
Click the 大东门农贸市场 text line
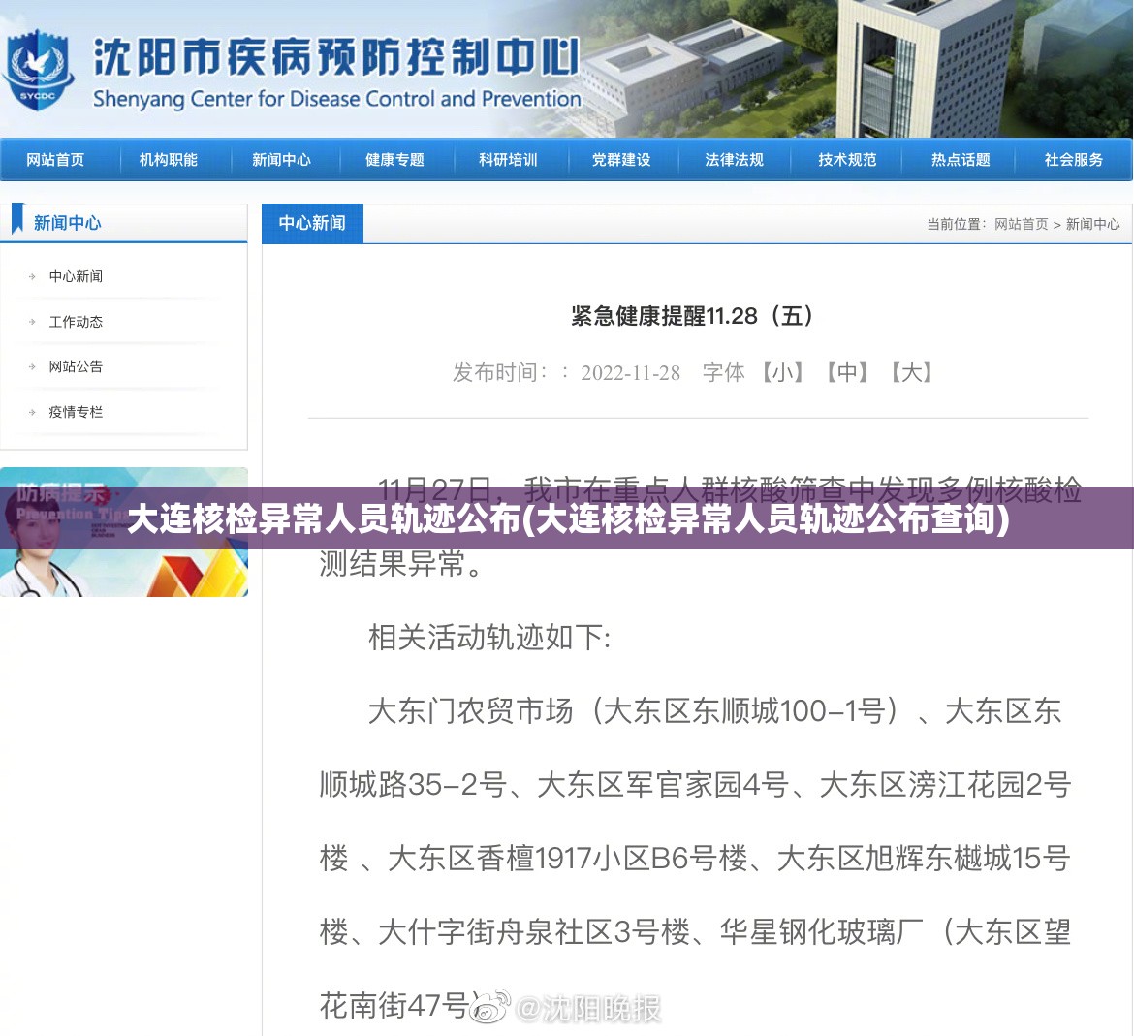(714, 711)
